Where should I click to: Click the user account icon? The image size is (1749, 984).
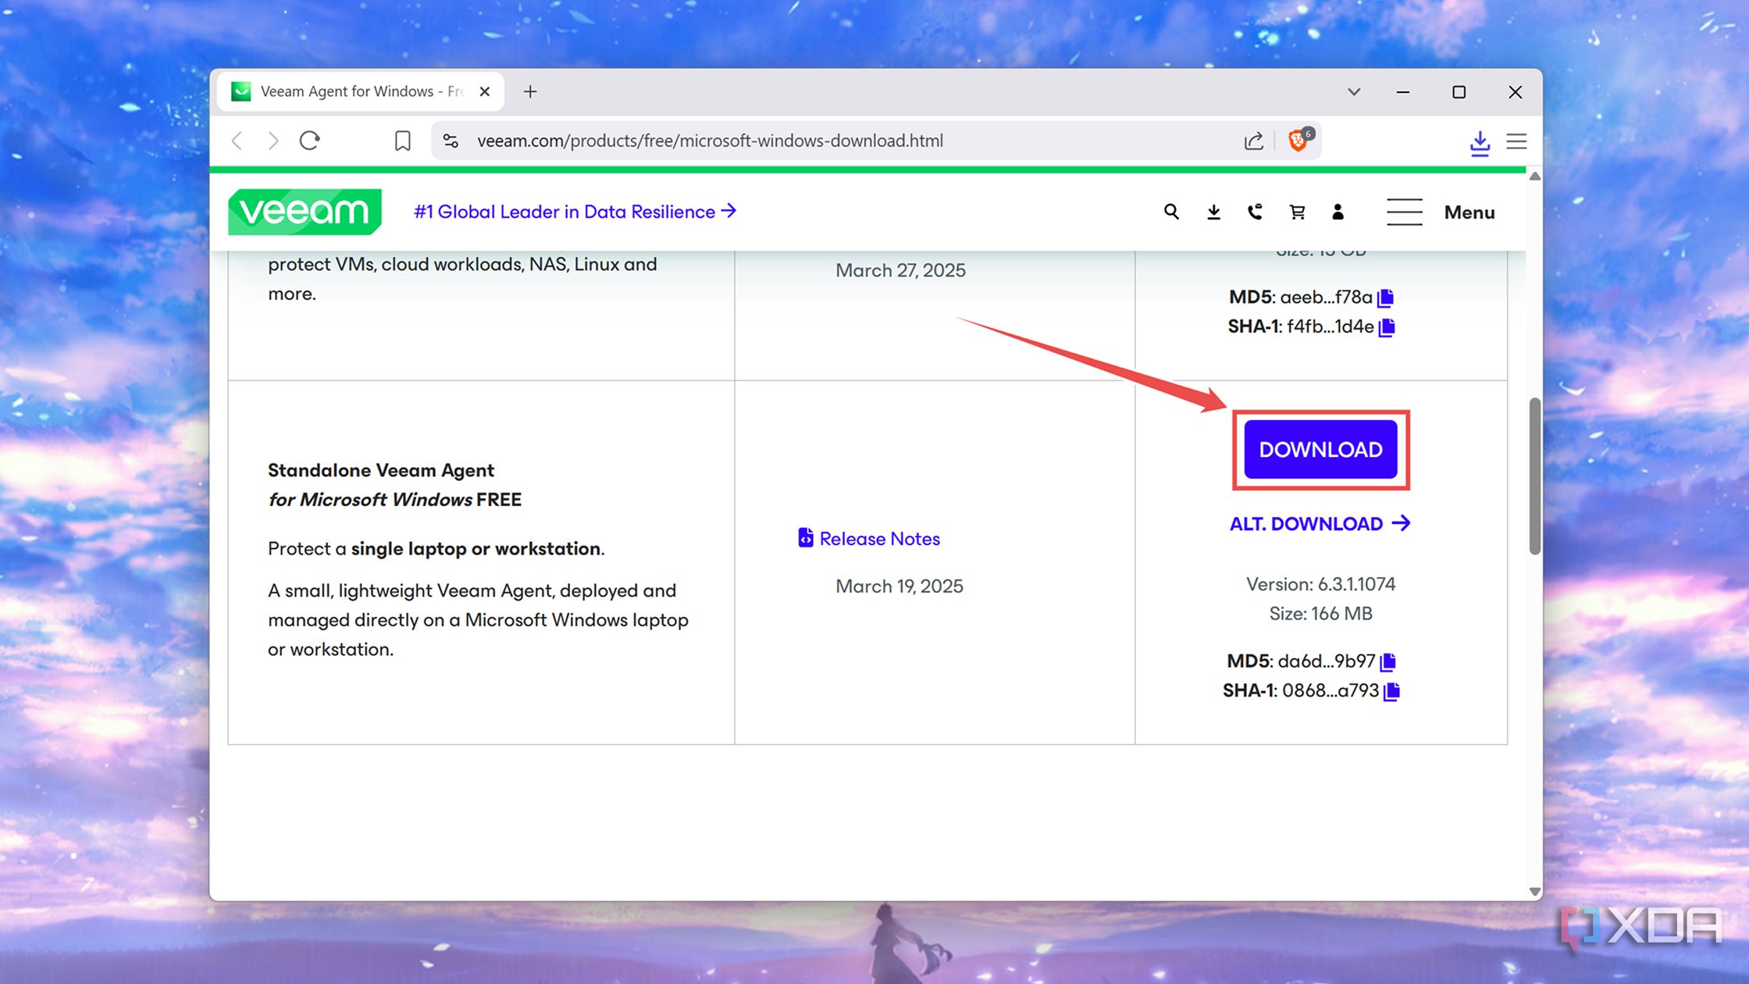(1338, 212)
